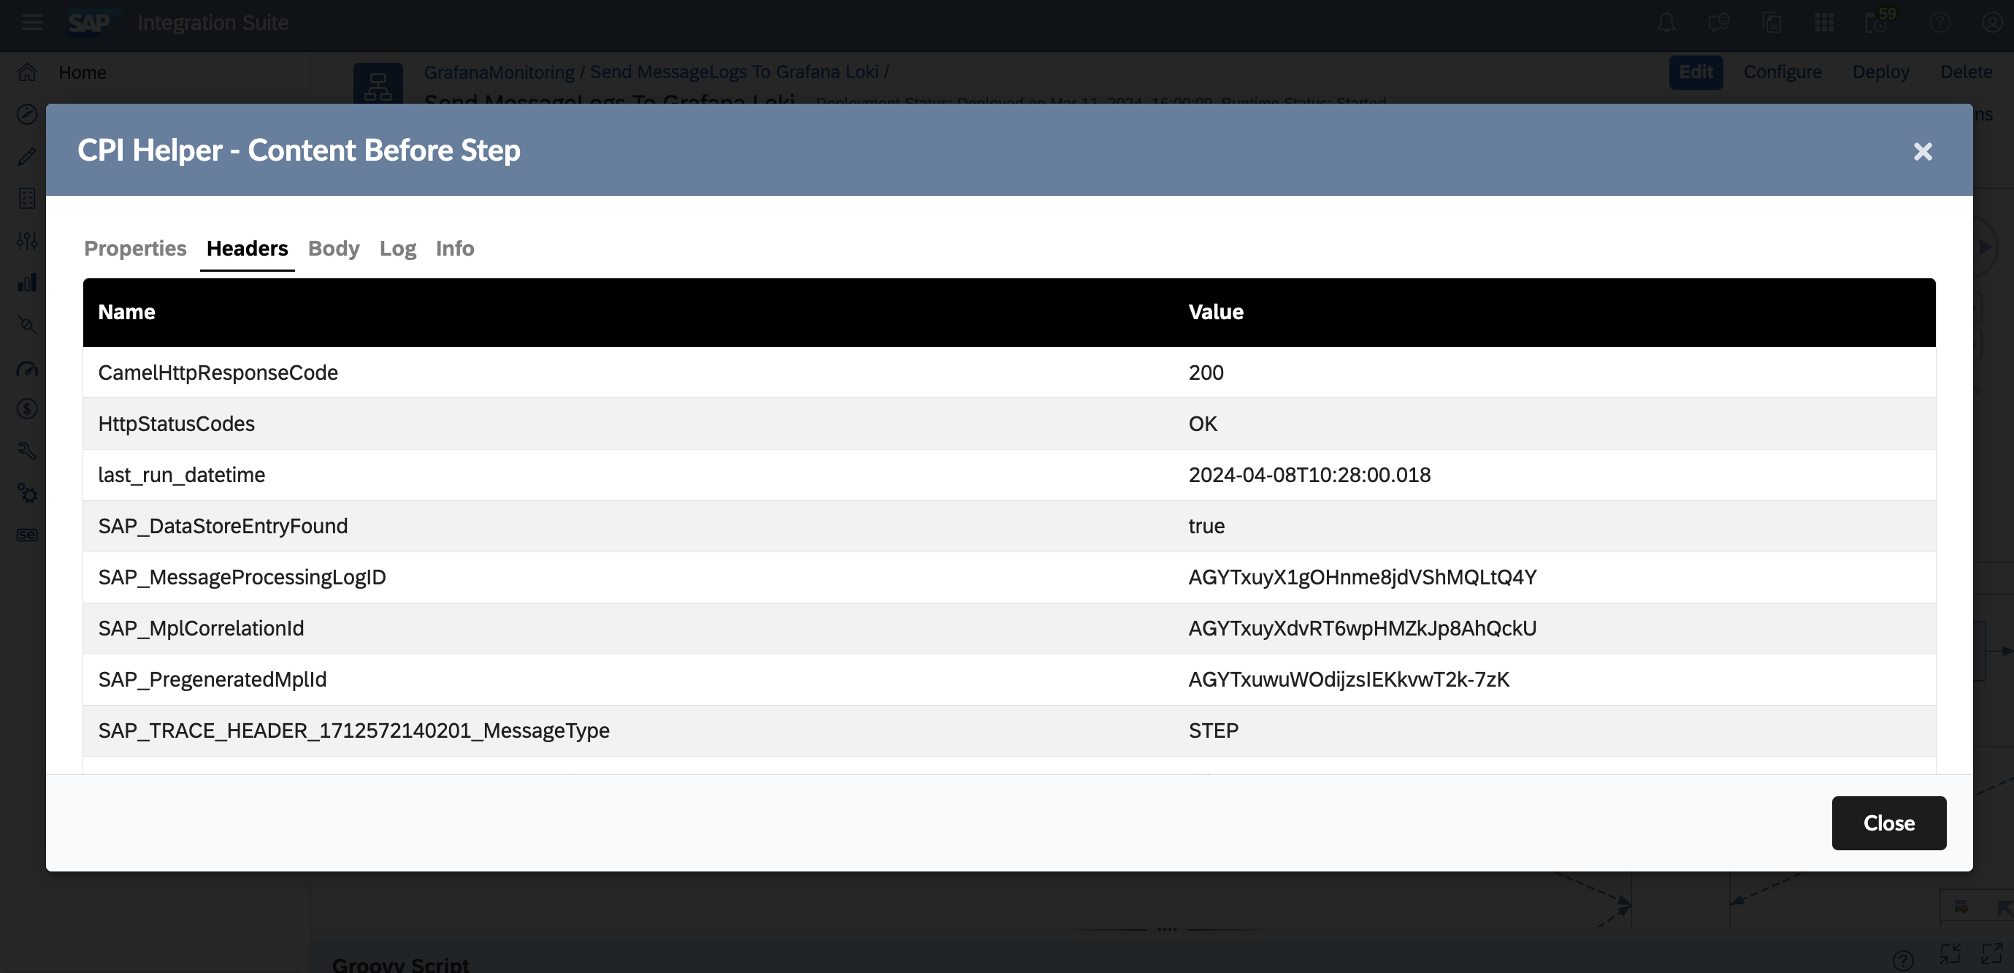Click the Settings gears icon in sidebar
This screenshot has width=2014, height=973.
point(27,494)
